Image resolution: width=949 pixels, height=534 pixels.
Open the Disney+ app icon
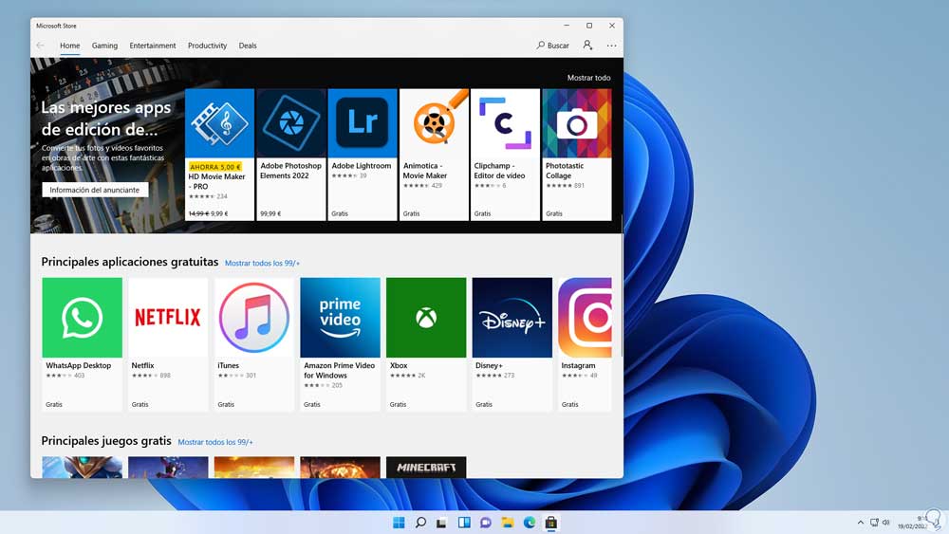(512, 318)
